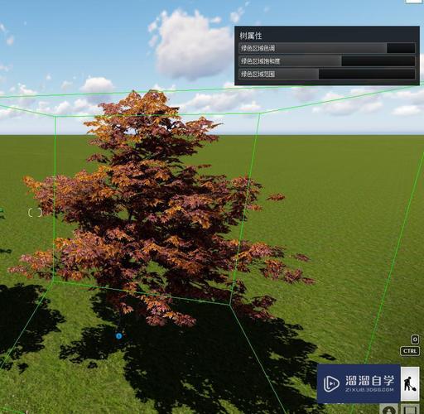Click the 树属性 panel title
The width and height of the screenshot is (424, 414).
click(x=251, y=36)
